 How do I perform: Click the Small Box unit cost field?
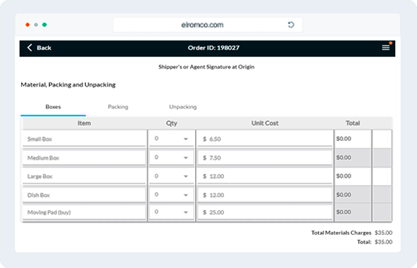point(265,139)
